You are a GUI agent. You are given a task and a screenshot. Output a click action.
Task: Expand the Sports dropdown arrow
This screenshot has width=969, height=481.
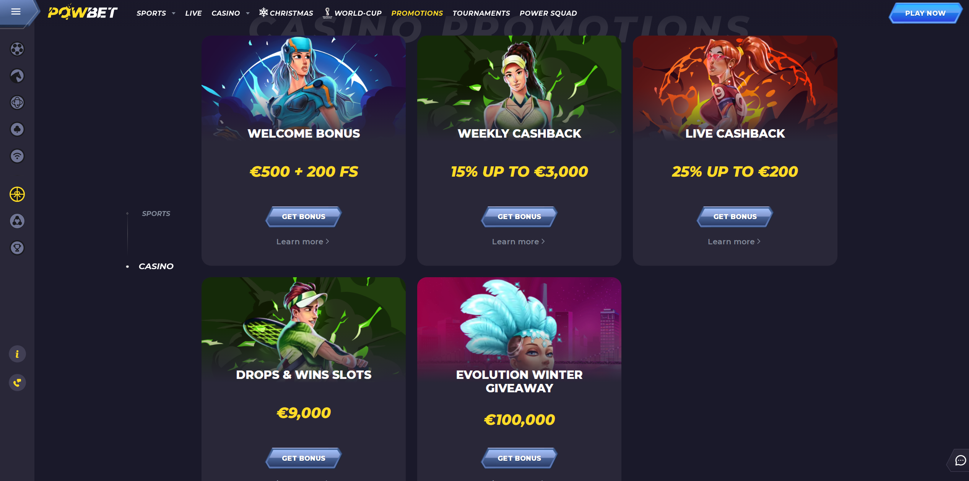tap(174, 13)
